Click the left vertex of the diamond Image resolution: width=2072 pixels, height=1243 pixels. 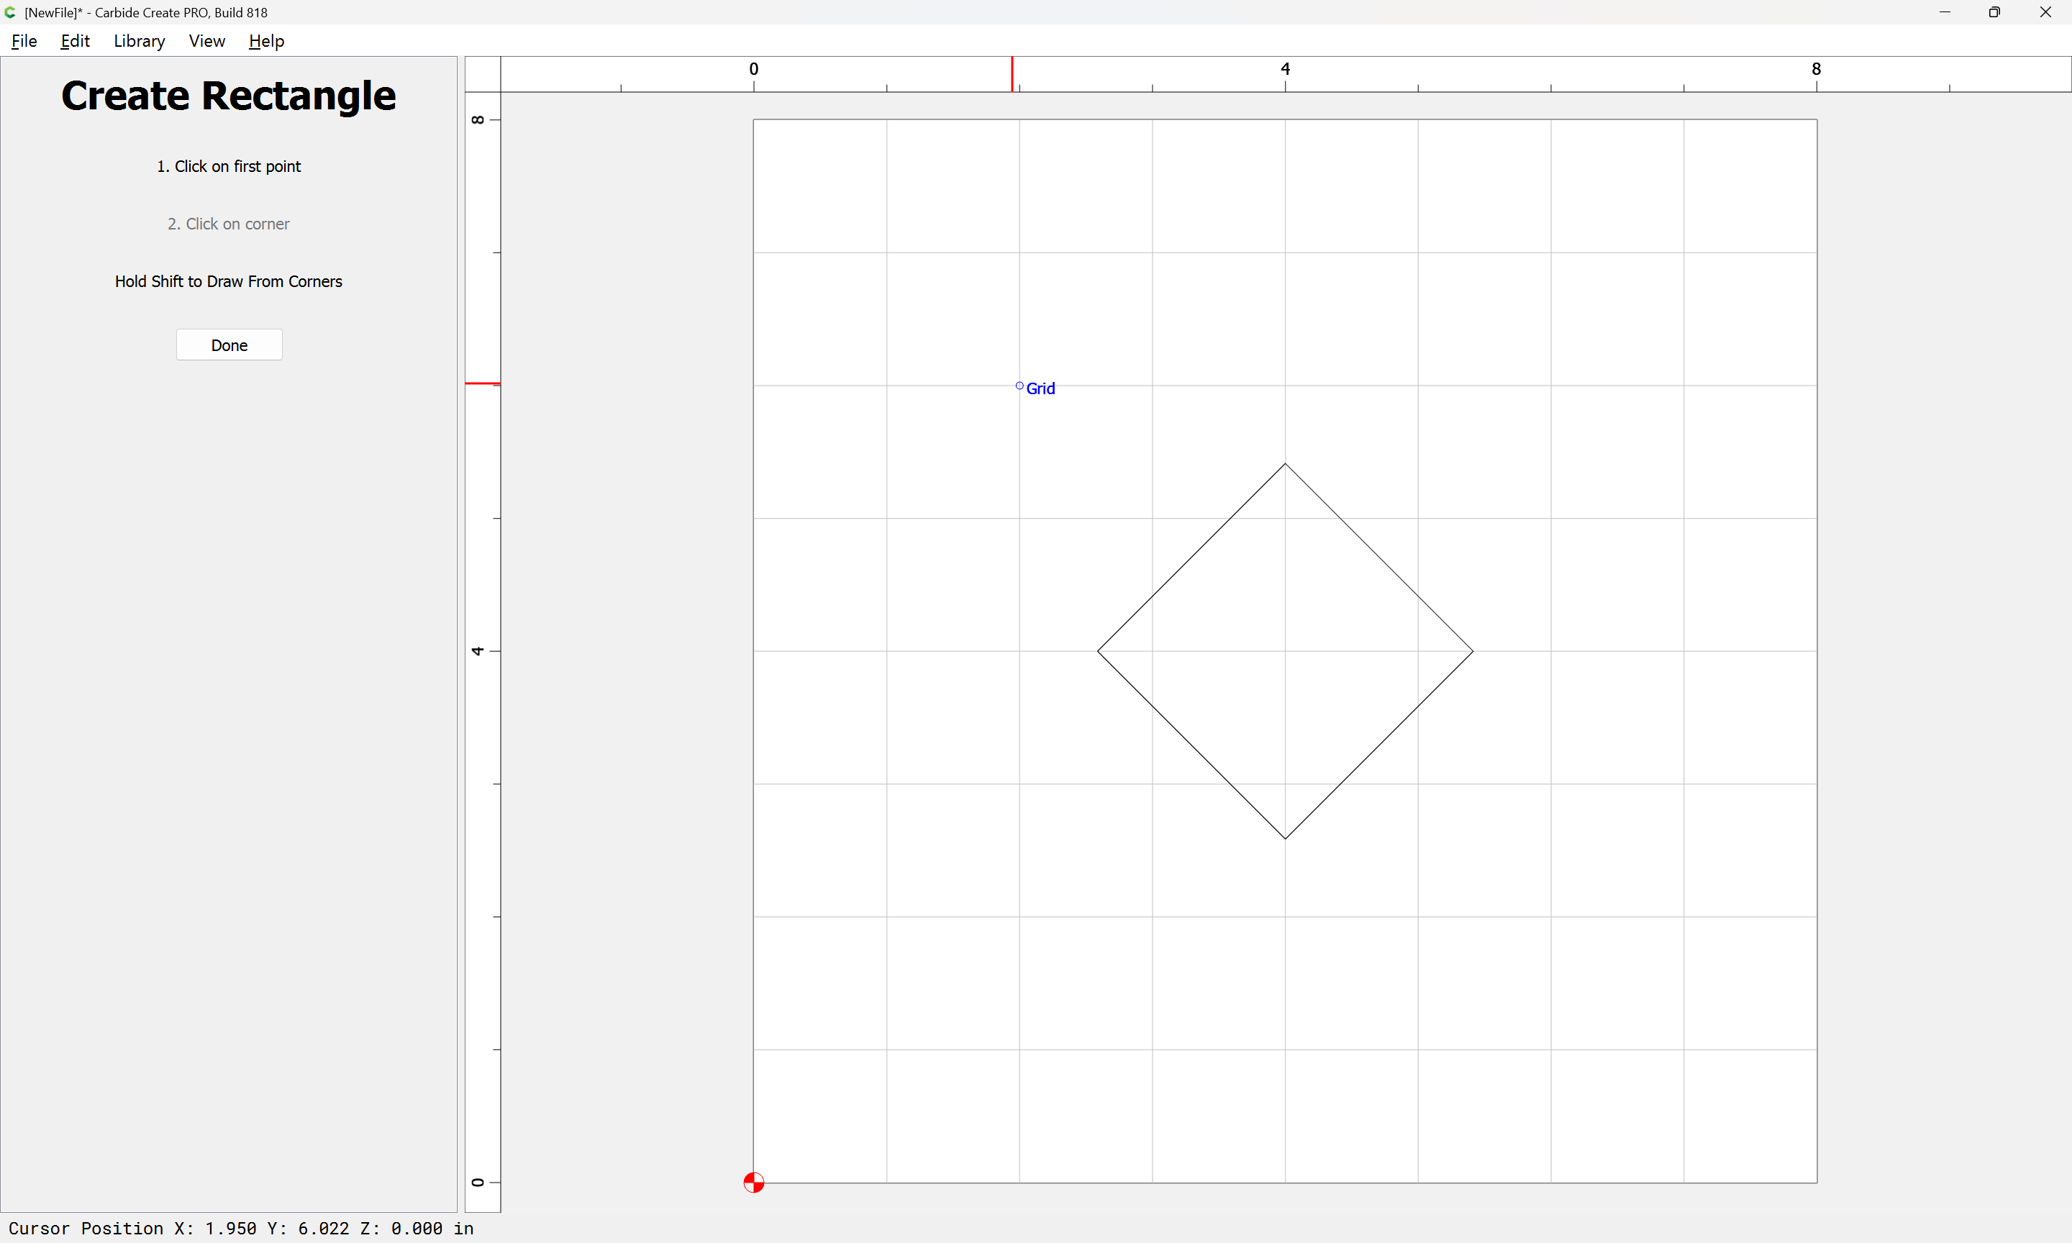point(1098,651)
